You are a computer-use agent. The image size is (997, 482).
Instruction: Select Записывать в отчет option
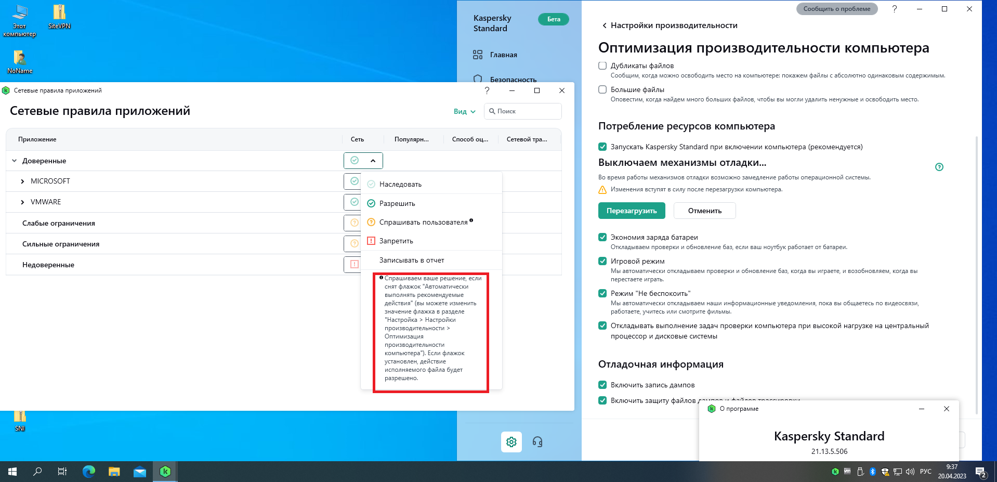click(x=431, y=260)
